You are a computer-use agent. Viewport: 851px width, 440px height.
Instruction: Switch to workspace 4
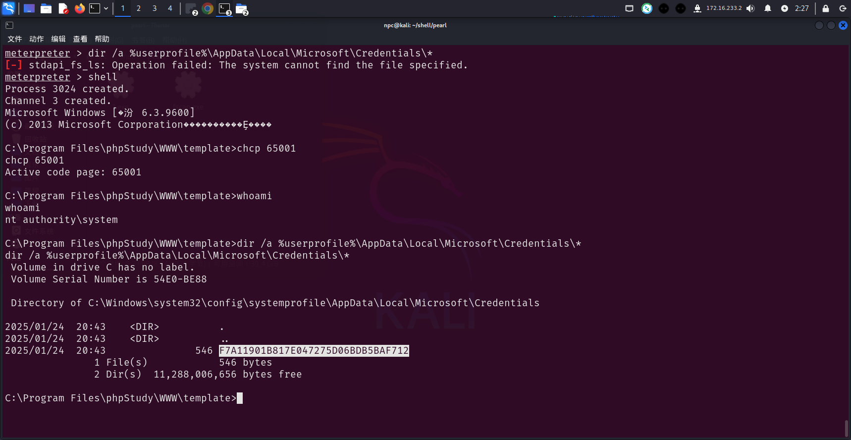click(170, 8)
